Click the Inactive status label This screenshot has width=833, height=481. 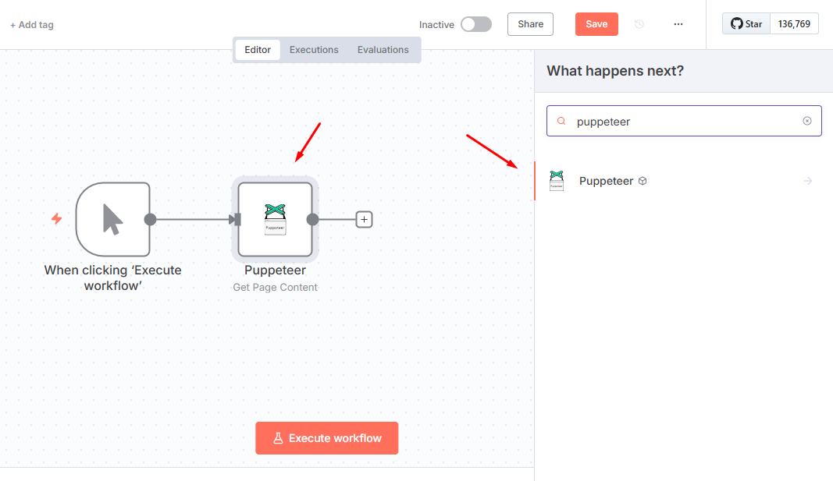(x=436, y=25)
